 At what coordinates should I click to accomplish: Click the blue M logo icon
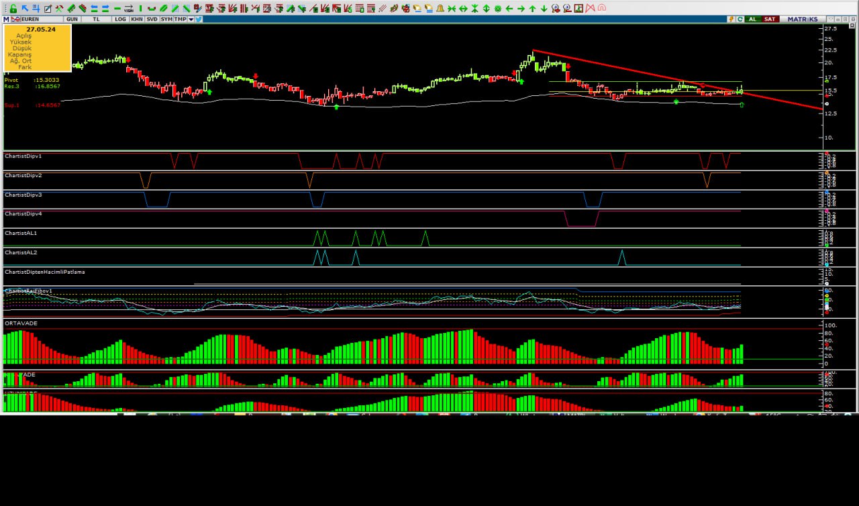point(6,19)
